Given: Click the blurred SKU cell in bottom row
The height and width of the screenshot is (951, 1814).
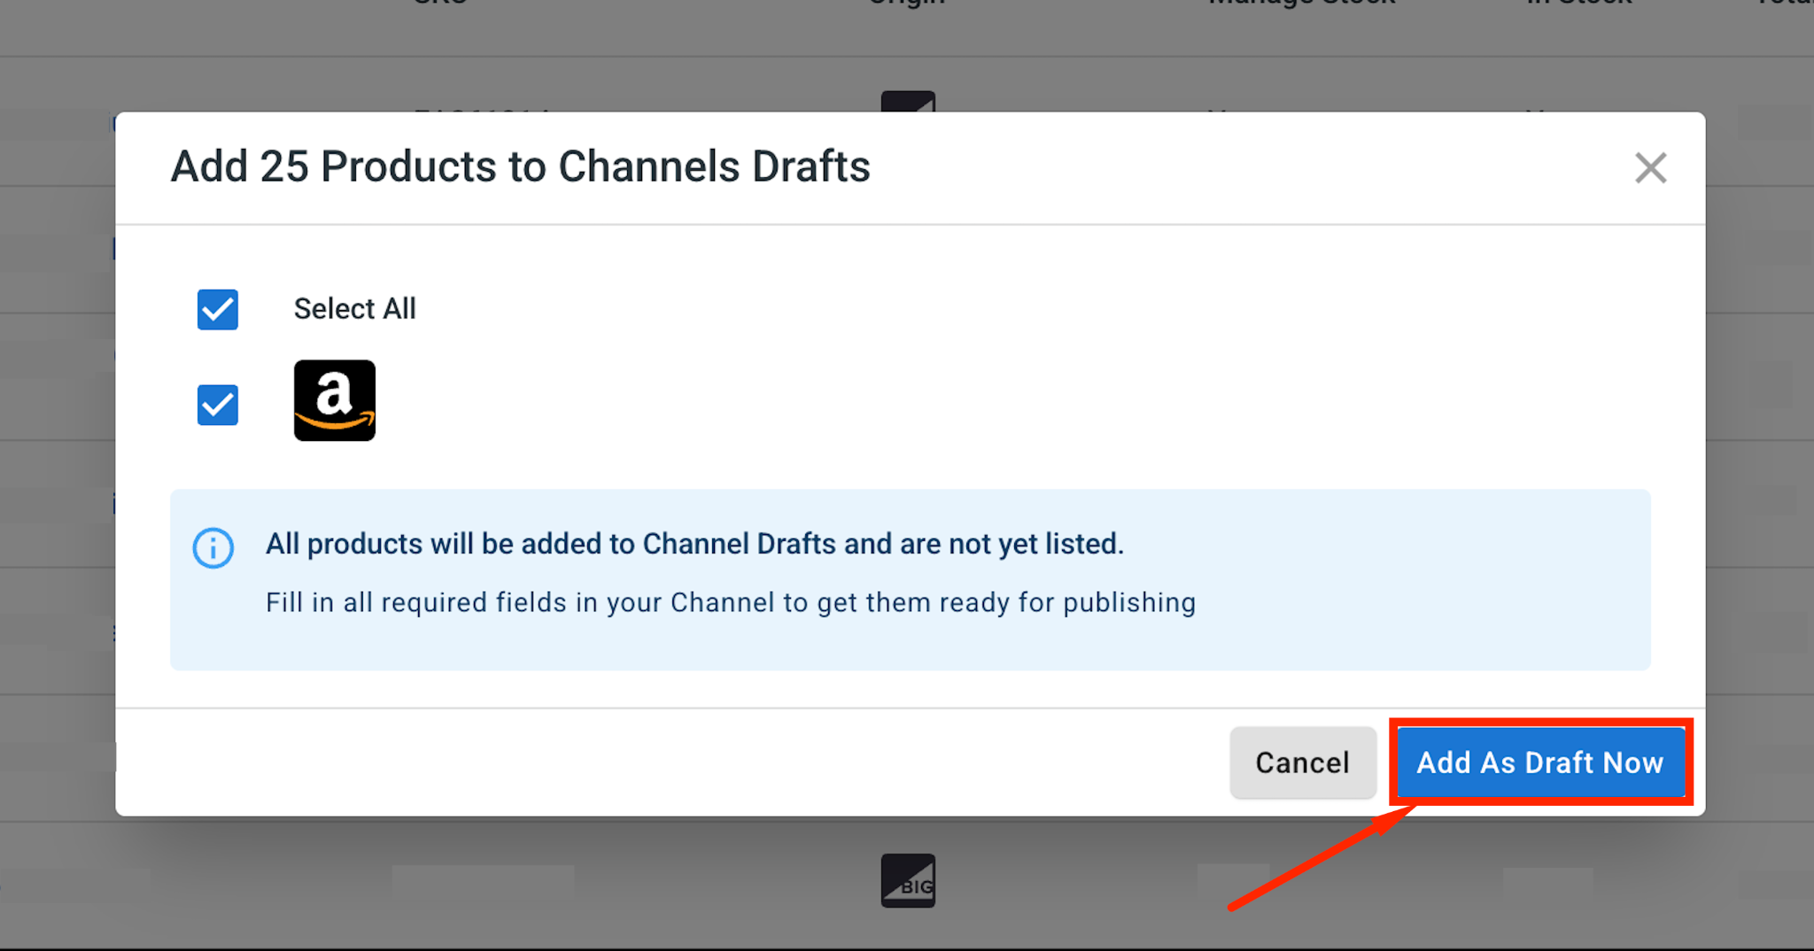Looking at the screenshot, I should (483, 882).
